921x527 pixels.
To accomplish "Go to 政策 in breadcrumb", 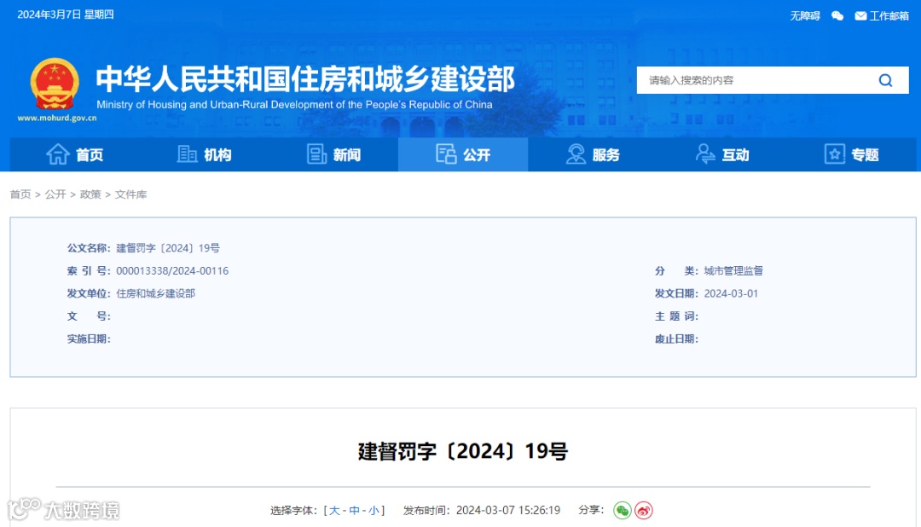I will [90, 194].
